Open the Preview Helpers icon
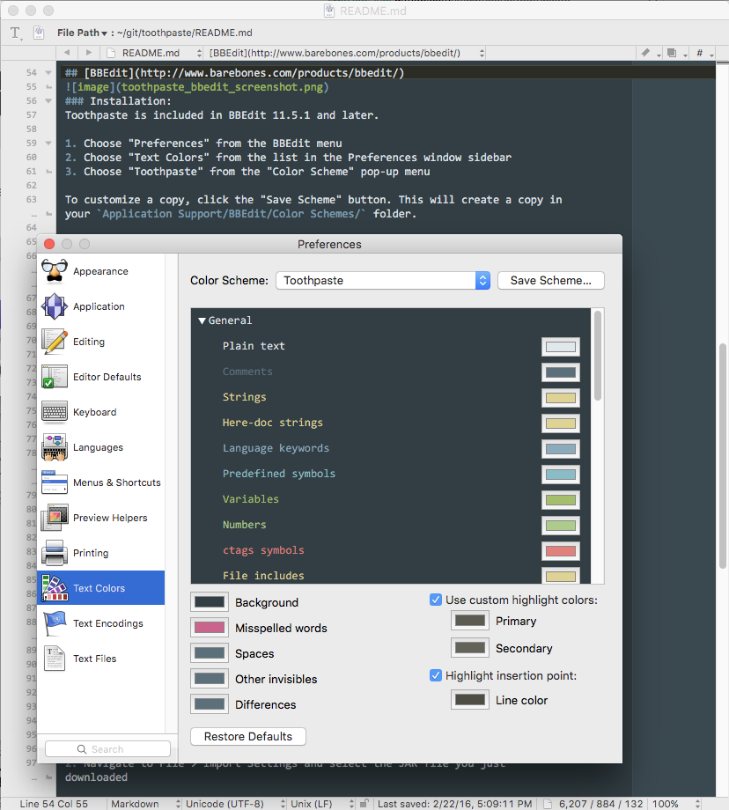The width and height of the screenshot is (729, 810). (55, 518)
